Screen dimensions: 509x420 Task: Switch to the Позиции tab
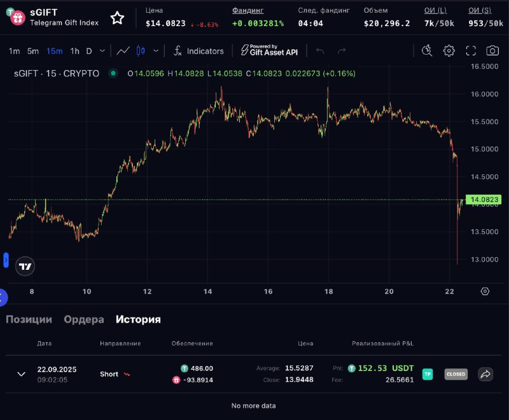point(29,319)
